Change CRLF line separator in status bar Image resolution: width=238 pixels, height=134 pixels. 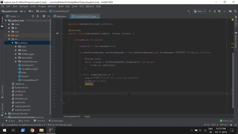[214, 125]
